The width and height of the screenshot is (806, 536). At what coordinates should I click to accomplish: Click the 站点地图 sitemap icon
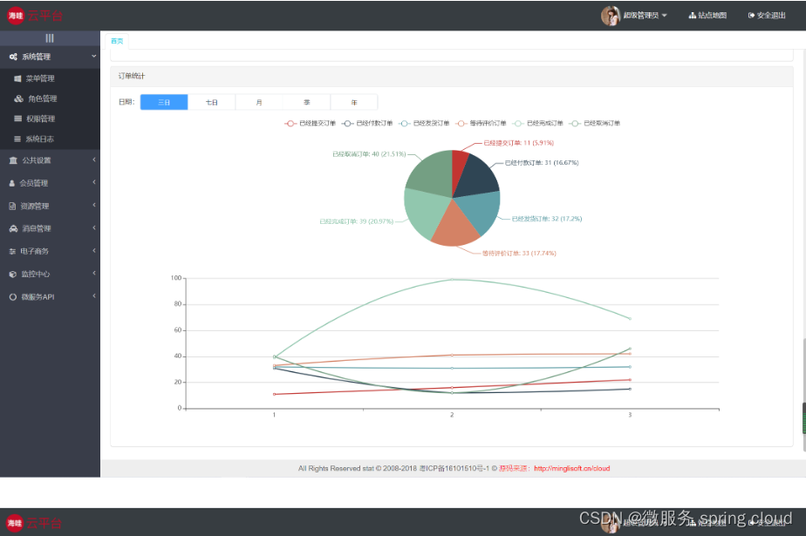(x=692, y=16)
